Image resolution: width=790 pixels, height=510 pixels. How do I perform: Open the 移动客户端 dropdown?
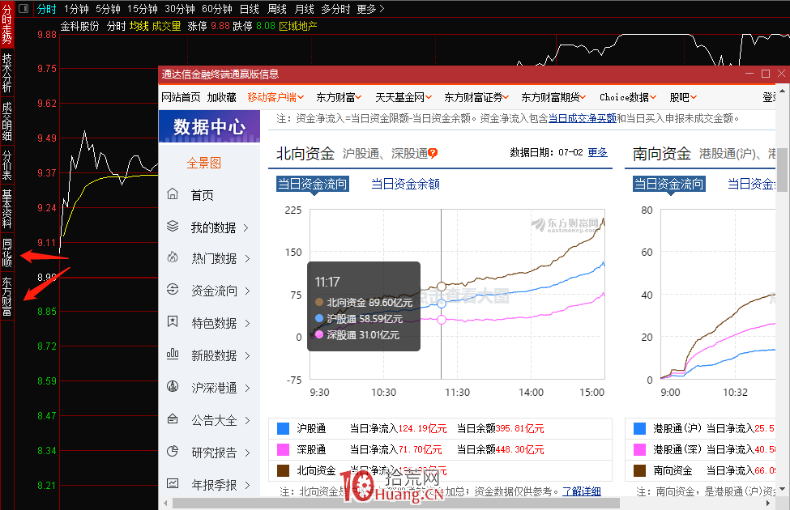(275, 97)
